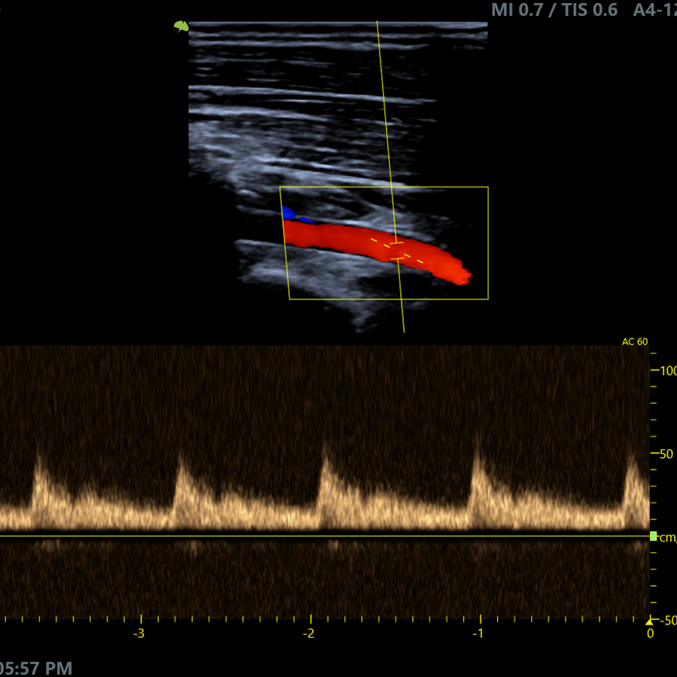The height and width of the screenshot is (677, 677).
Task: Click the AC 60 angle correction label
Action: coord(634,342)
